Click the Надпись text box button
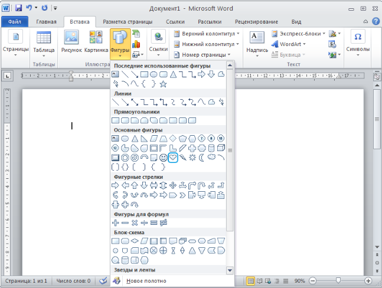382x288 pixels. pos(257,44)
